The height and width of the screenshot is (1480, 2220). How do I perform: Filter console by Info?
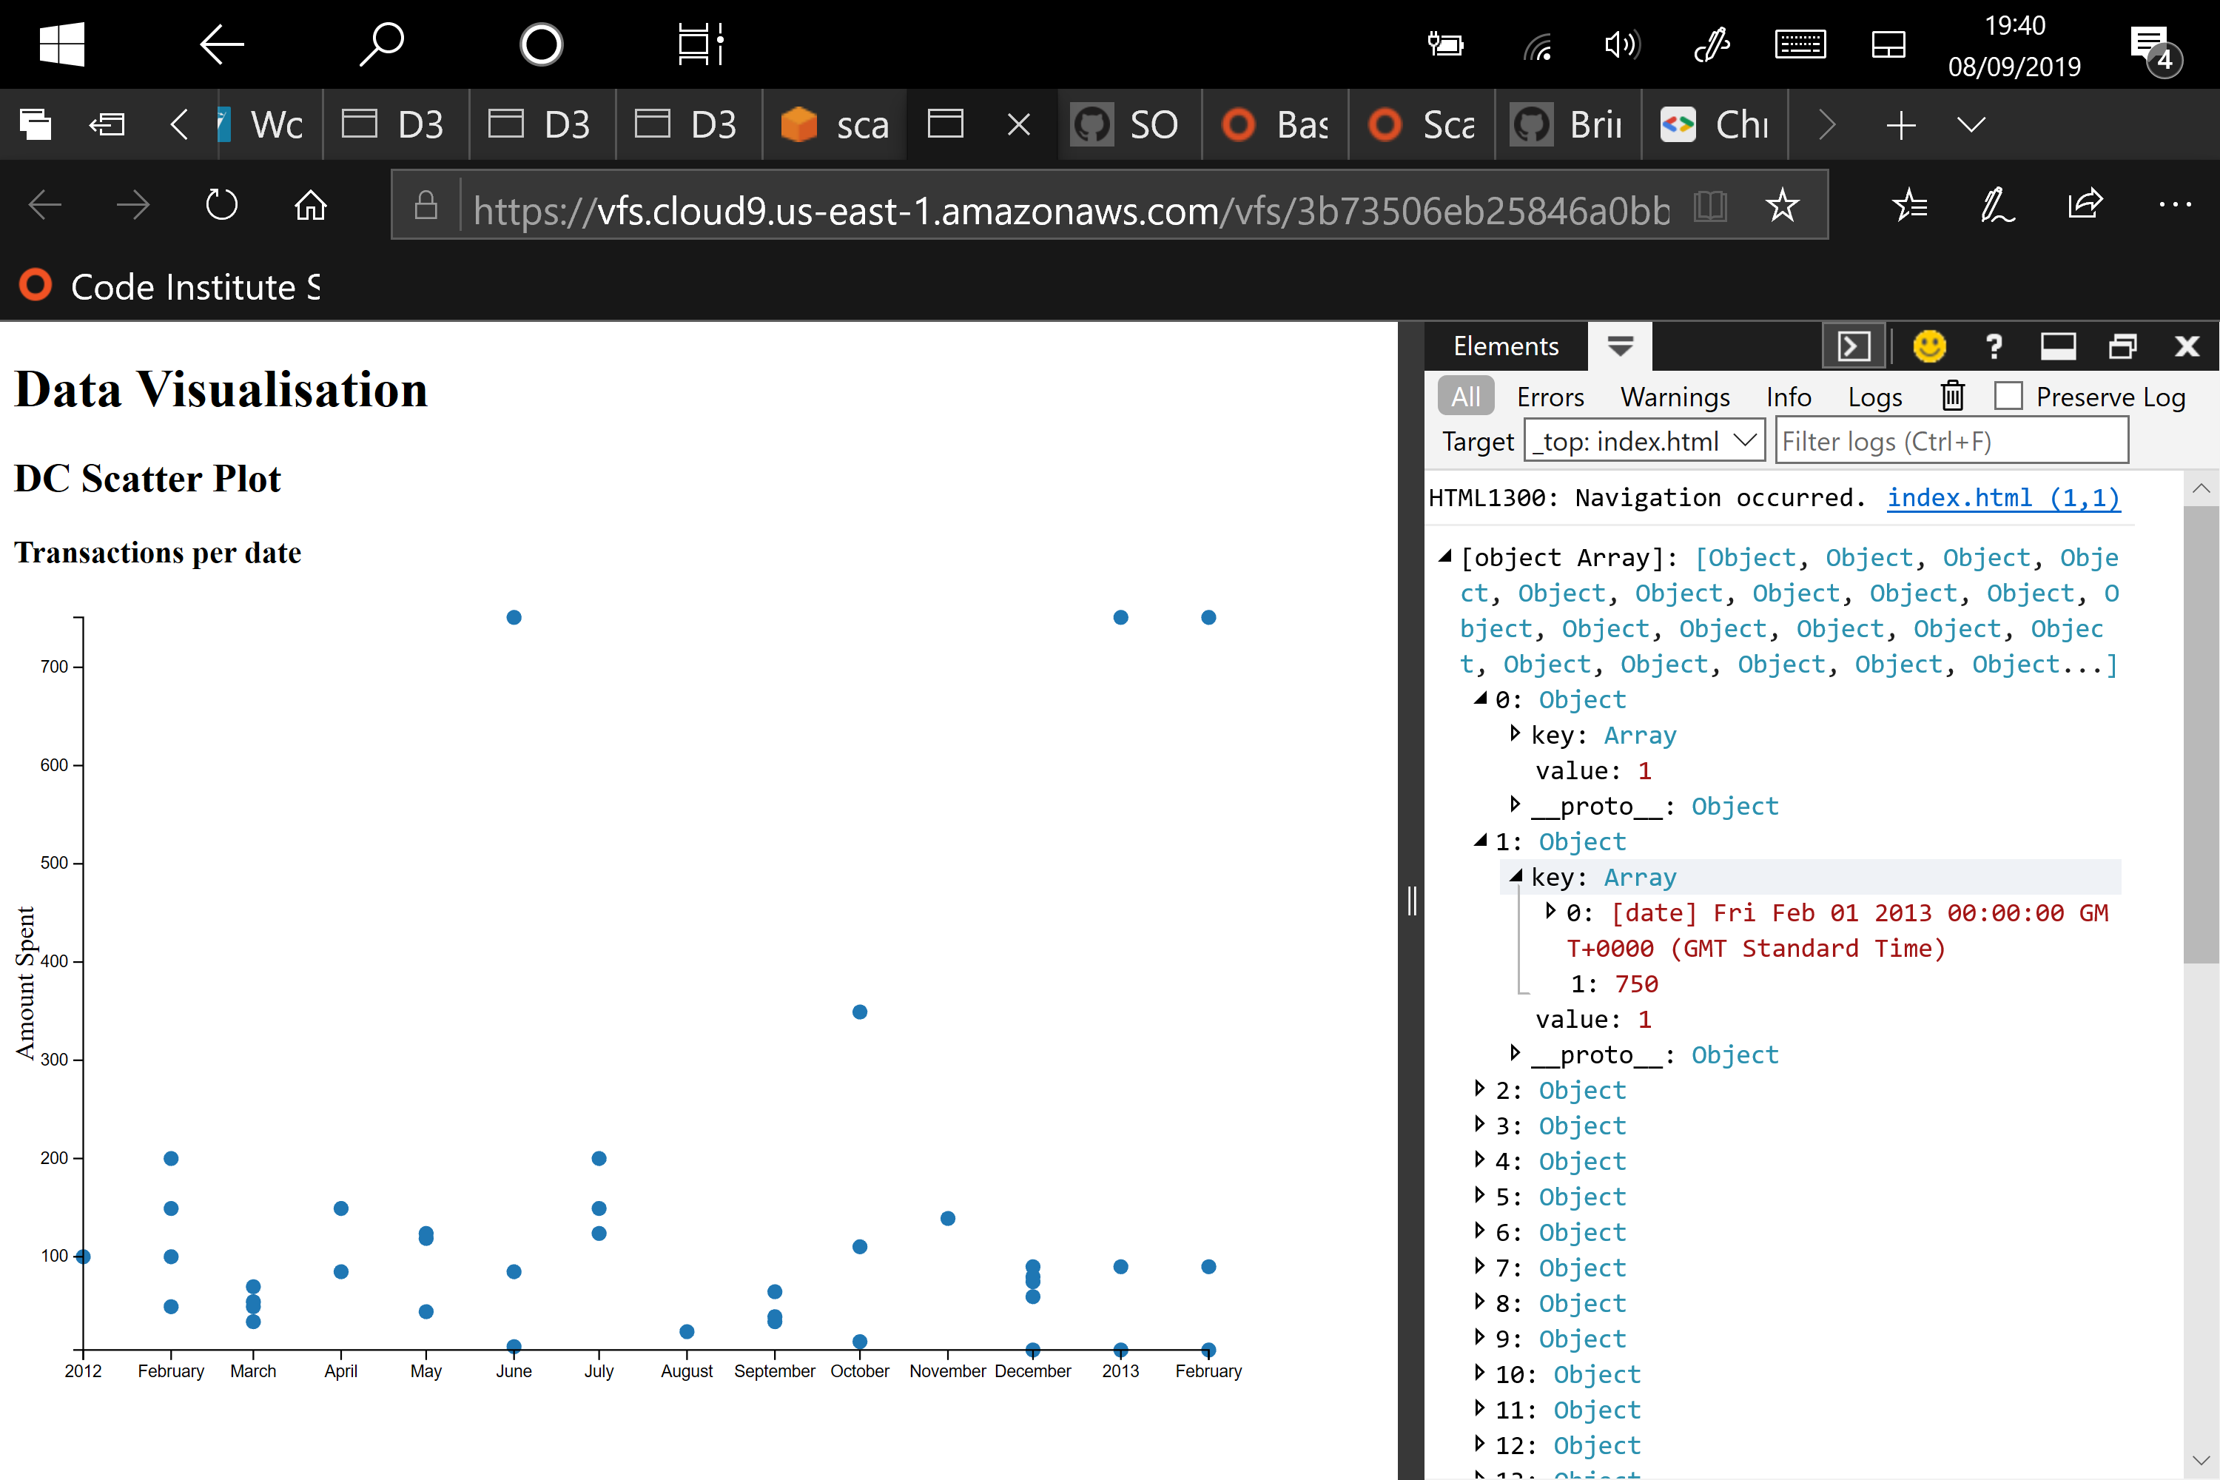point(1788,397)
